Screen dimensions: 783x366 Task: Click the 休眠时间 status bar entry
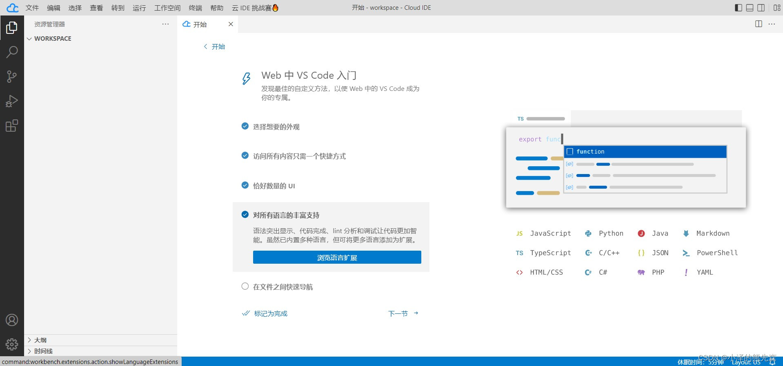tap(701, 362)
